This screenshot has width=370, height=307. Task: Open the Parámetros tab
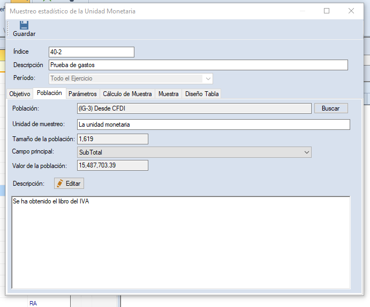coord(82,94)
